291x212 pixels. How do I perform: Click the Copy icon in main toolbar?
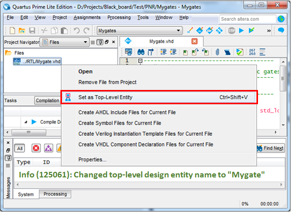click(x=54, y=31)
